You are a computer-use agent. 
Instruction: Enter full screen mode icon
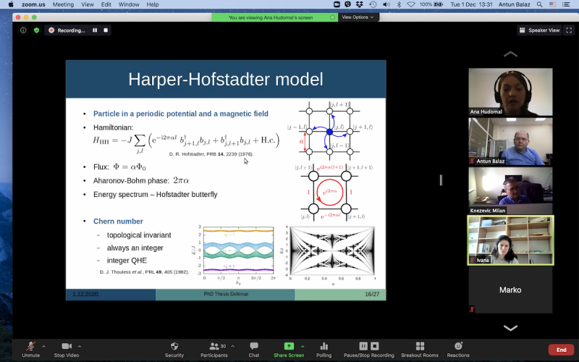click(x=569, y=30)
